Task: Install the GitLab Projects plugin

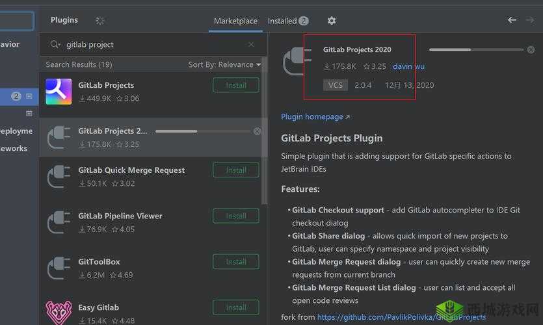Action: pyautogui.click(x=235, y=85)
